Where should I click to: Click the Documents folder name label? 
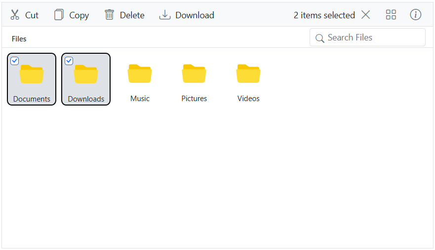pyautogui.click(x=32, y=99)
